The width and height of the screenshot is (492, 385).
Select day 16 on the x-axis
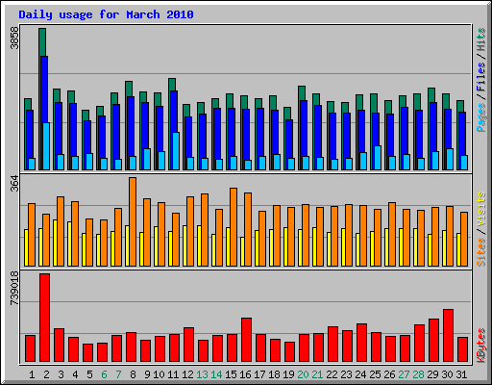(245, 374)
